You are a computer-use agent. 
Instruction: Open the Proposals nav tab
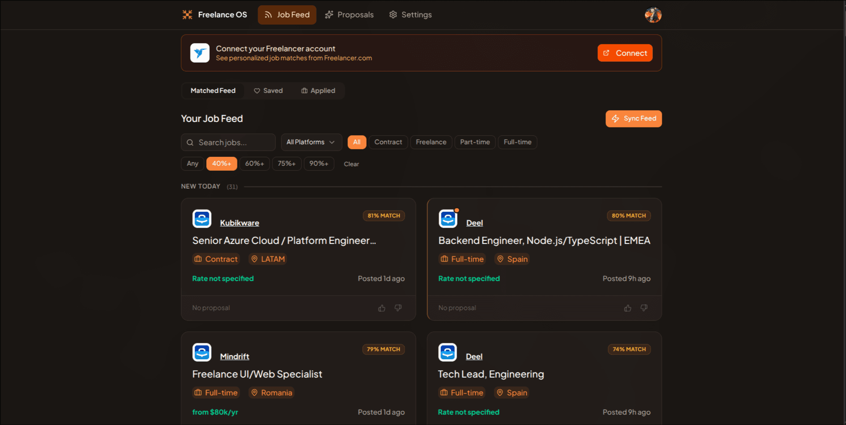[x=349, y=15]
